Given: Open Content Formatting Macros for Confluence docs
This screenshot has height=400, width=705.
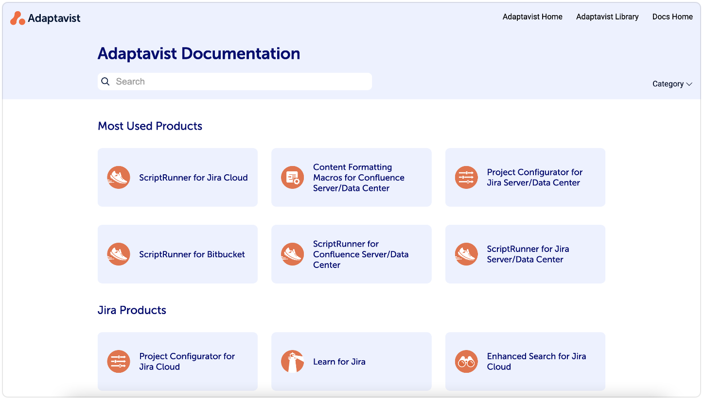Looking at the screenshot, I should point(352,178).
